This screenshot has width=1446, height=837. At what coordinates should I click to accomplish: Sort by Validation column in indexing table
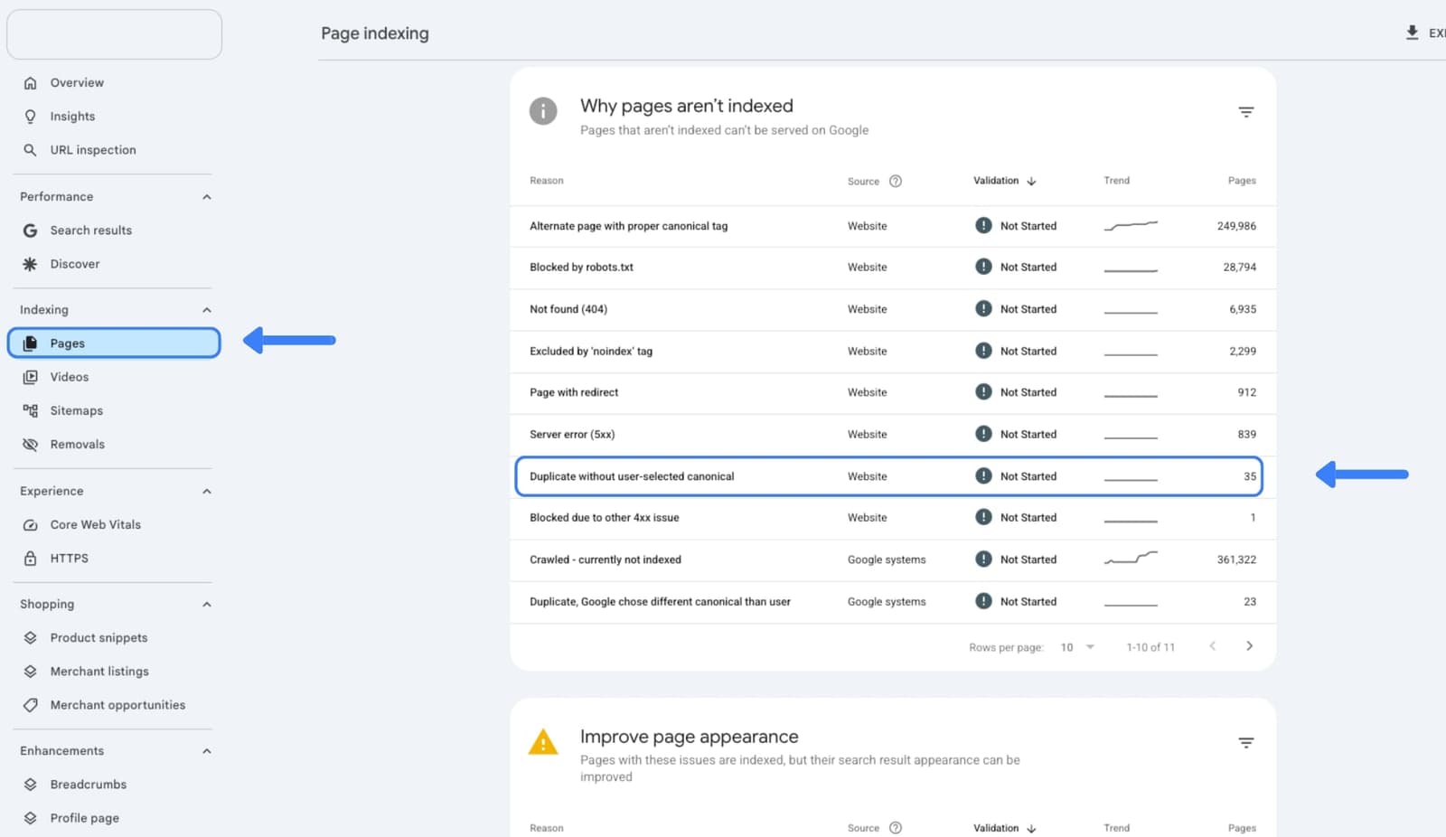1005,181
